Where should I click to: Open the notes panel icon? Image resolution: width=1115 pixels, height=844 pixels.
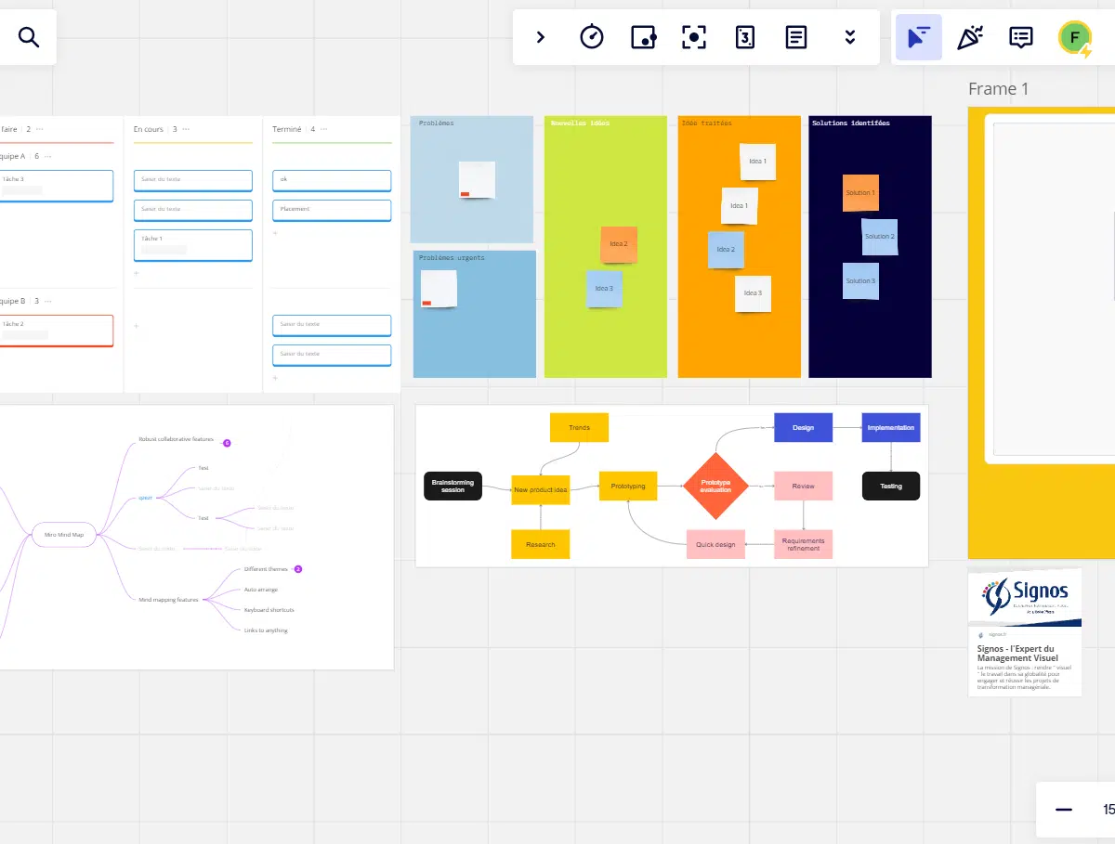[x=796, y=37]
